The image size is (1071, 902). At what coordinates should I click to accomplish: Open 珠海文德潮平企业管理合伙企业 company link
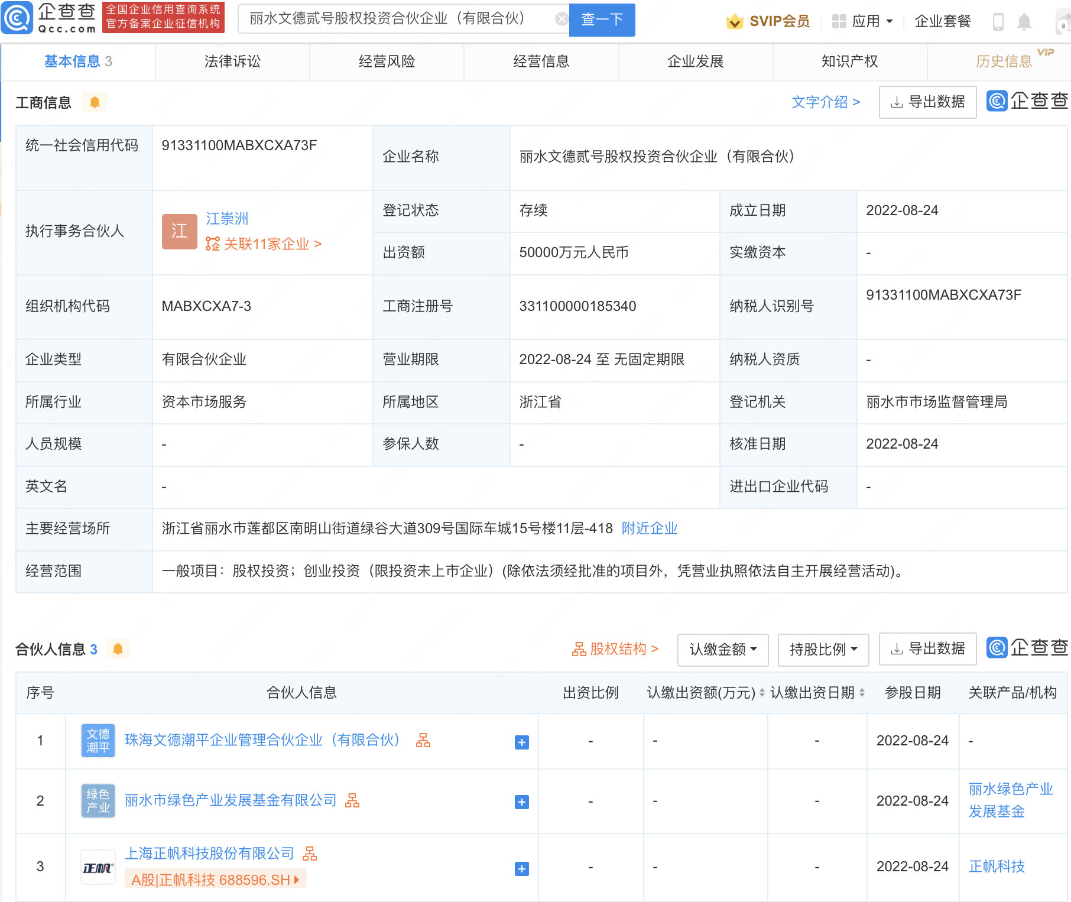262,740
